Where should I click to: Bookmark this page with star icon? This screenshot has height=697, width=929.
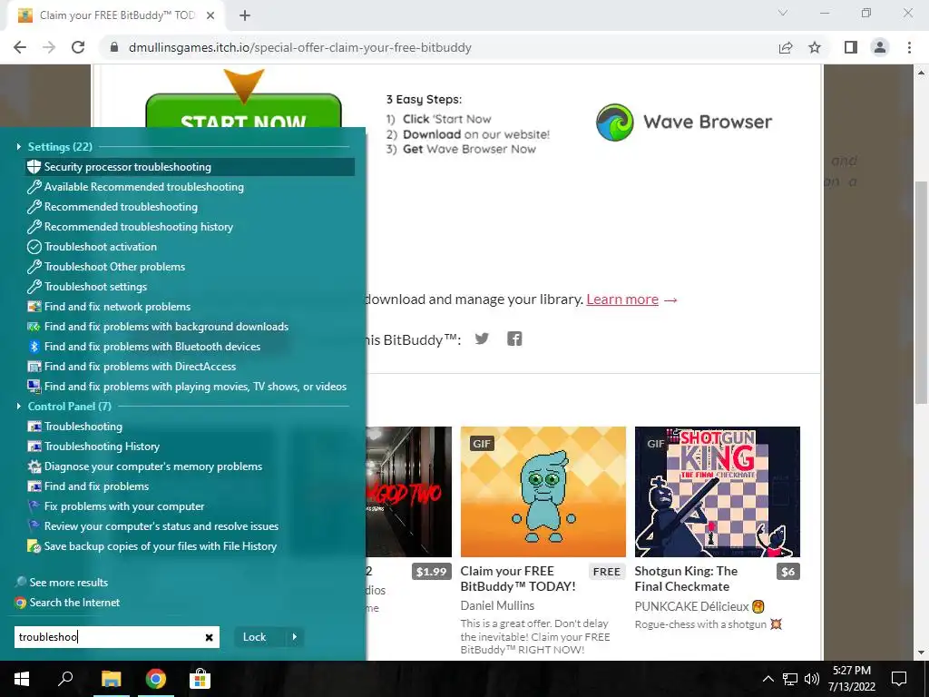(815, 47)
